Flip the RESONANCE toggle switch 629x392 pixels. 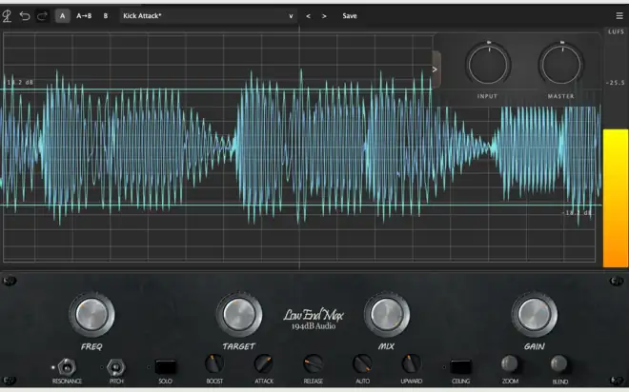(67, 366)
